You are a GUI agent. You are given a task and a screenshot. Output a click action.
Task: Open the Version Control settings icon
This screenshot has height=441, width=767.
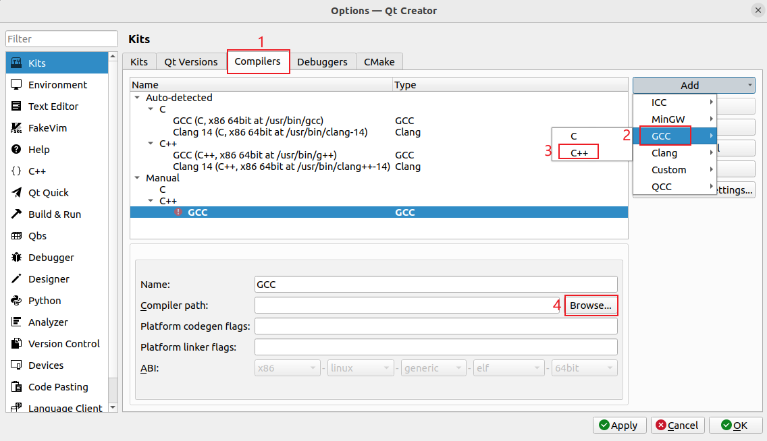point(16,344)
